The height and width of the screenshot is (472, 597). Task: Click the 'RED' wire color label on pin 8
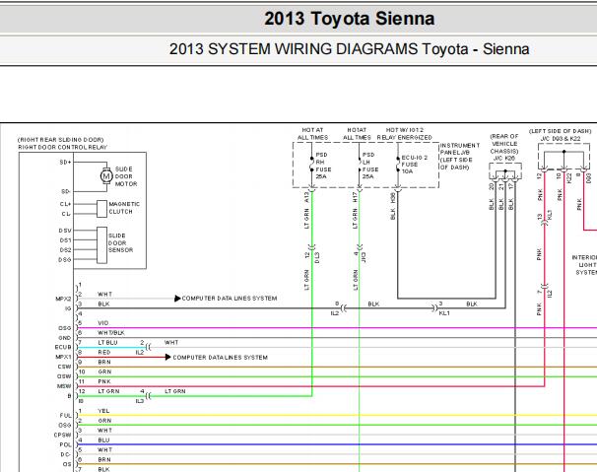pyautogui.click(x=104, y=353)
